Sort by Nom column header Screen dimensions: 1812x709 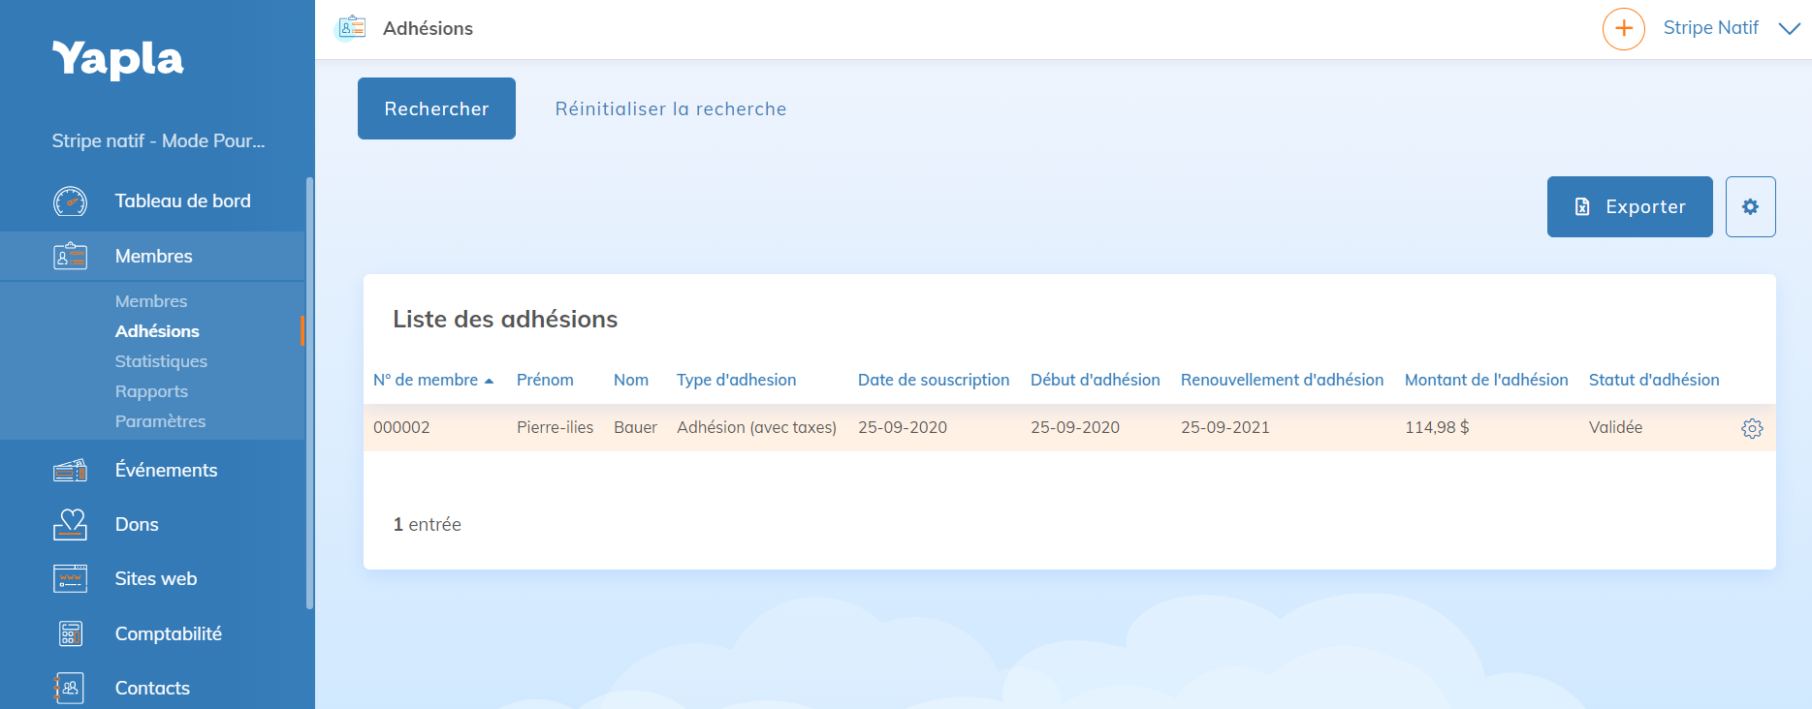click(x=631, y=380)
